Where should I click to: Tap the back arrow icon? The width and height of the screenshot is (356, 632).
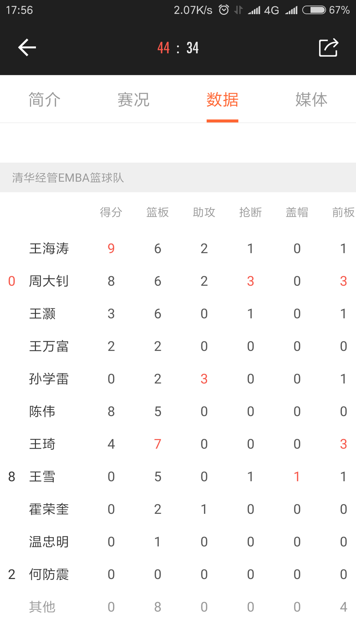27,48
